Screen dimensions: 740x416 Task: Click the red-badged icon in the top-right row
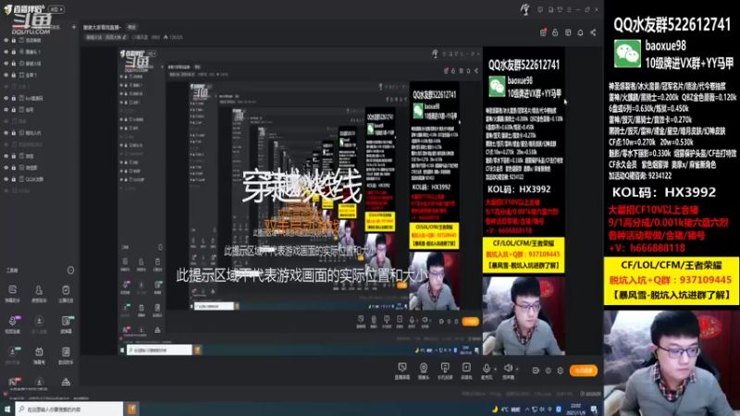click(543, 32)
